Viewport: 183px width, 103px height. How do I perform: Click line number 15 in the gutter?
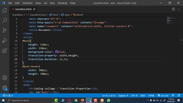point(16,59)
